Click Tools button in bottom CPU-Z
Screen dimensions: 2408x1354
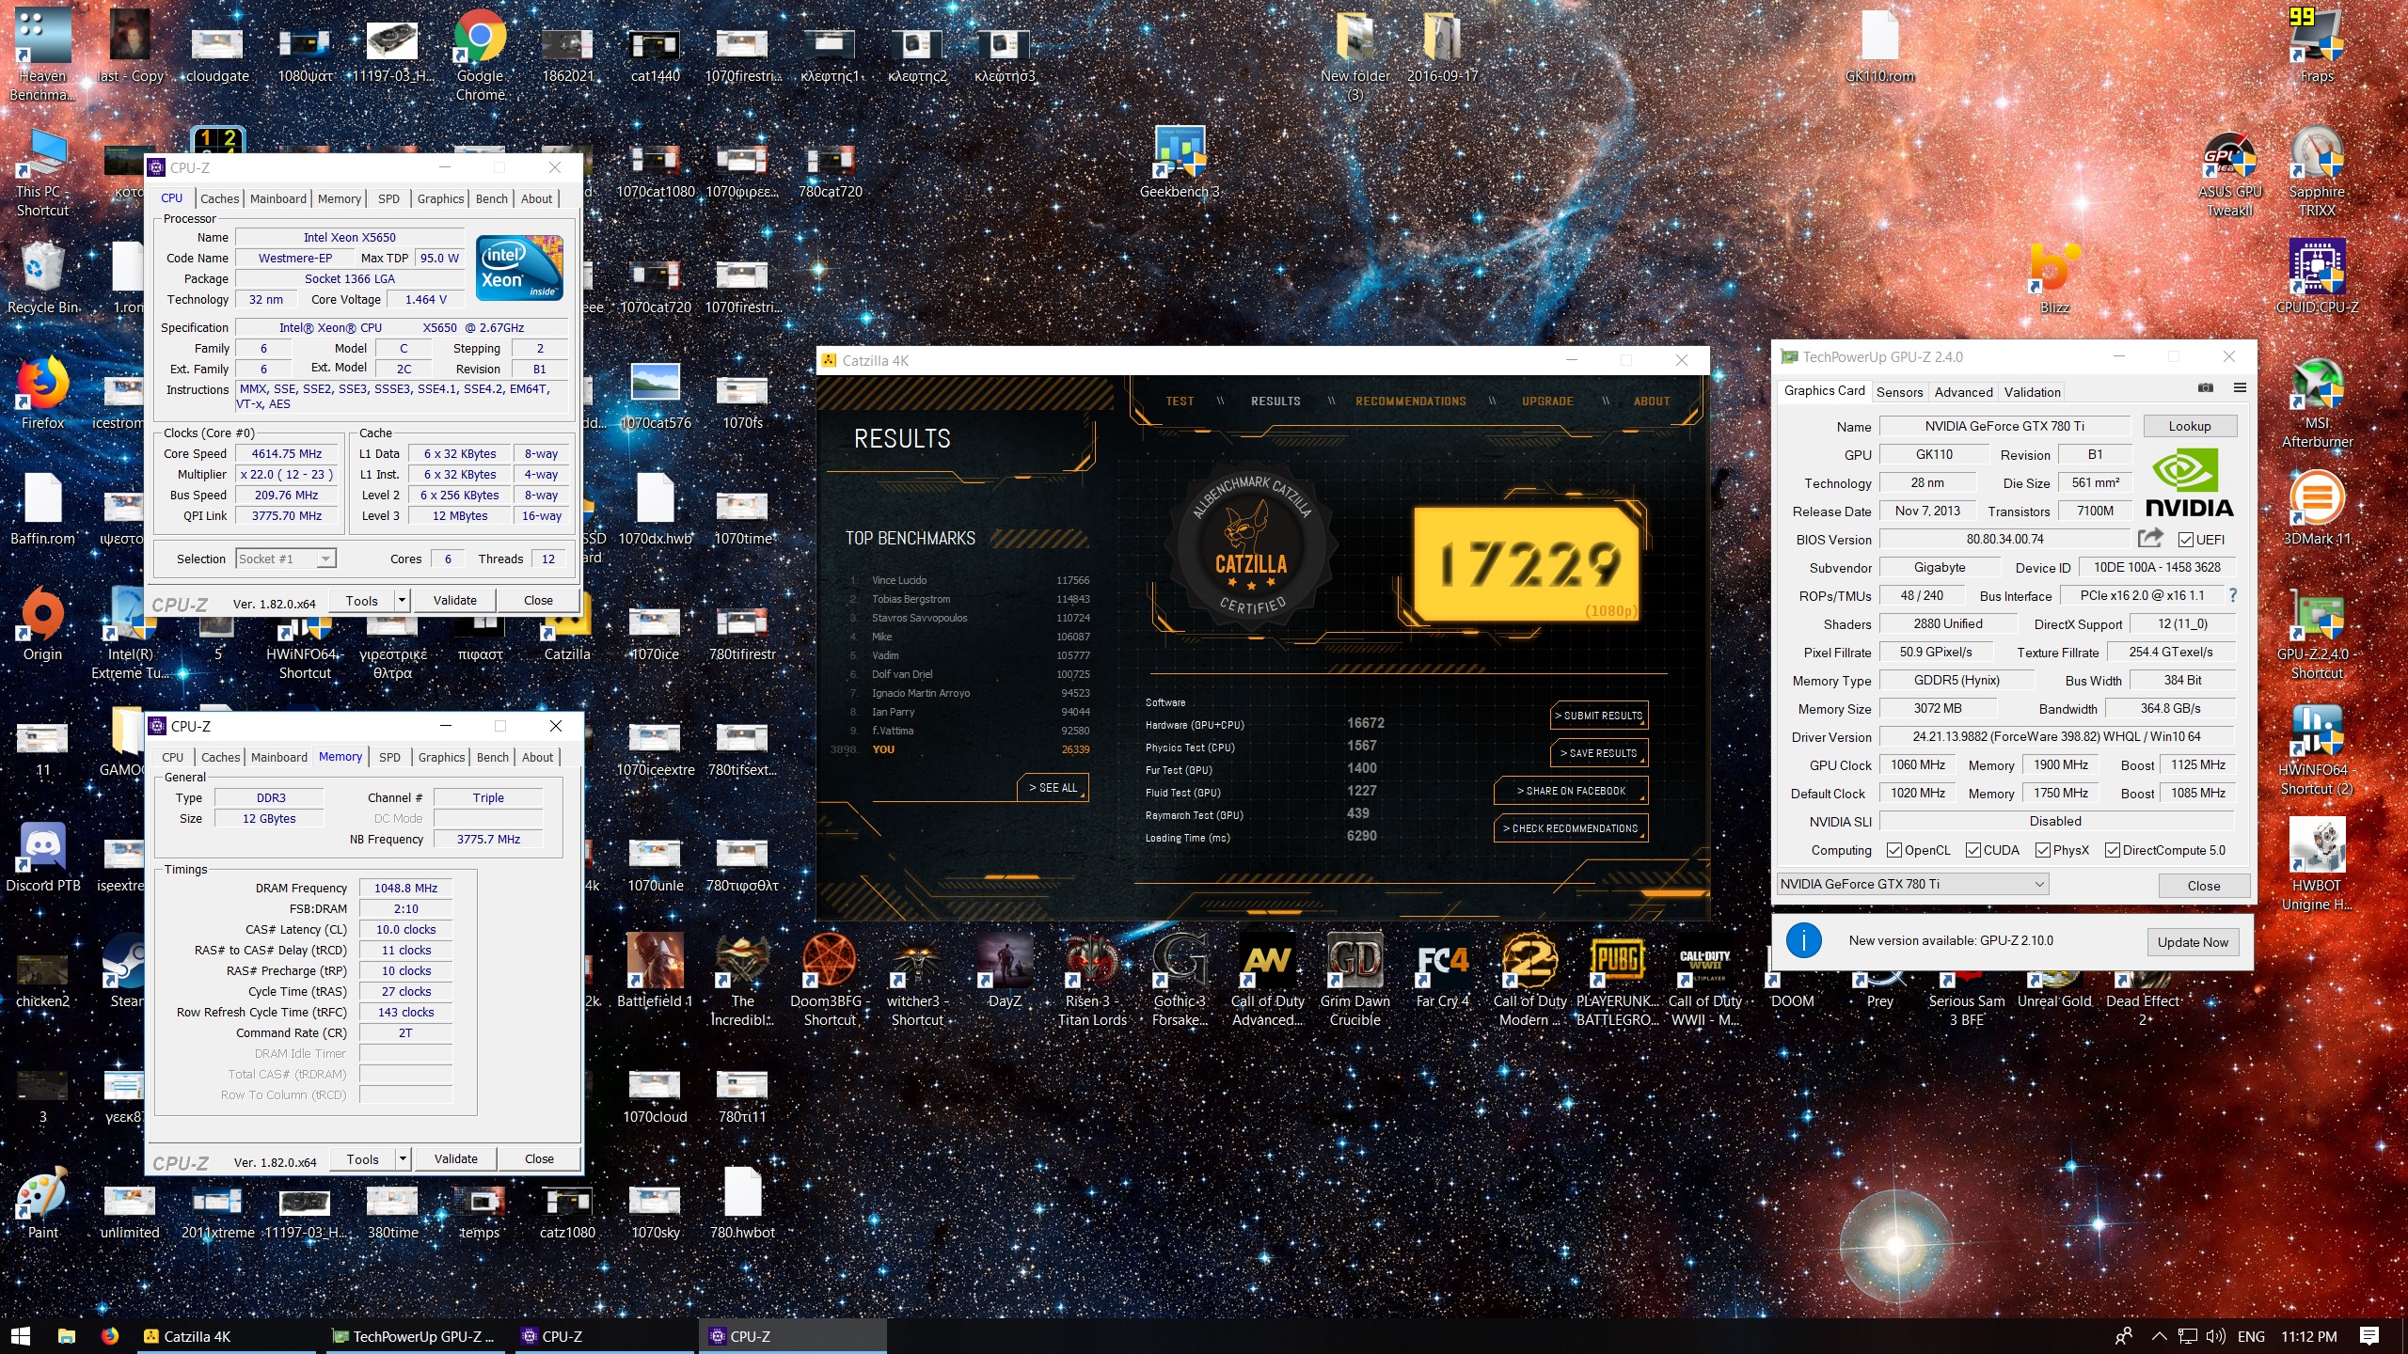[x=362, y=1158]
